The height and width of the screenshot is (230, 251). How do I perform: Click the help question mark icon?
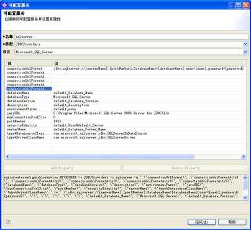pos(8,222)
